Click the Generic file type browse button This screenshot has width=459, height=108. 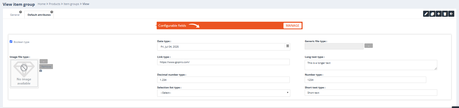click(368, 46)
